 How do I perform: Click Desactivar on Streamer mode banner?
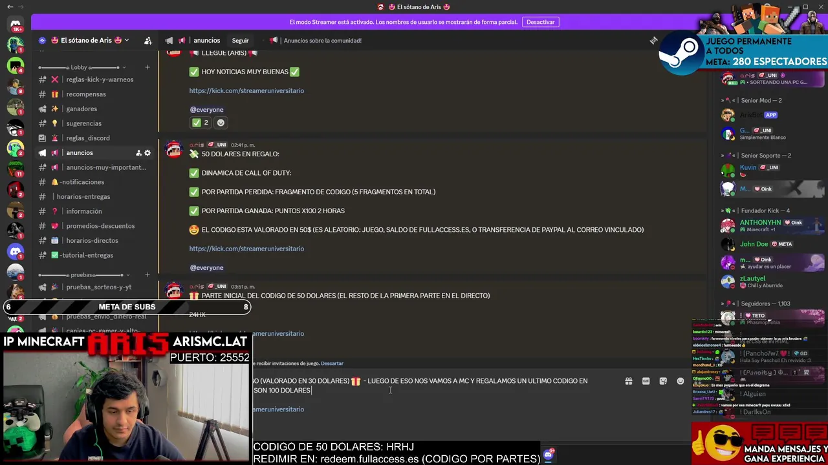pyautogui.click(x=540, y=22)
